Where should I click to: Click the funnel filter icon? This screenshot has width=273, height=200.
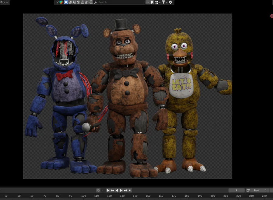(x=163, y=2)
